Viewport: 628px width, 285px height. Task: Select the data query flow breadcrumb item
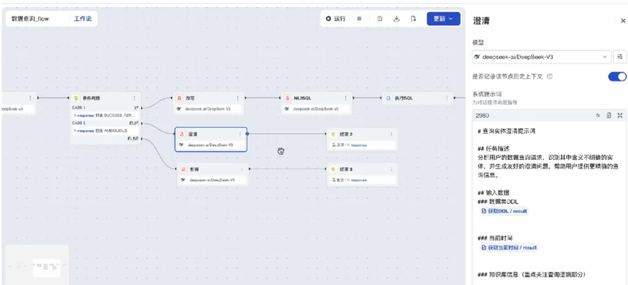(x=31, y=19)
